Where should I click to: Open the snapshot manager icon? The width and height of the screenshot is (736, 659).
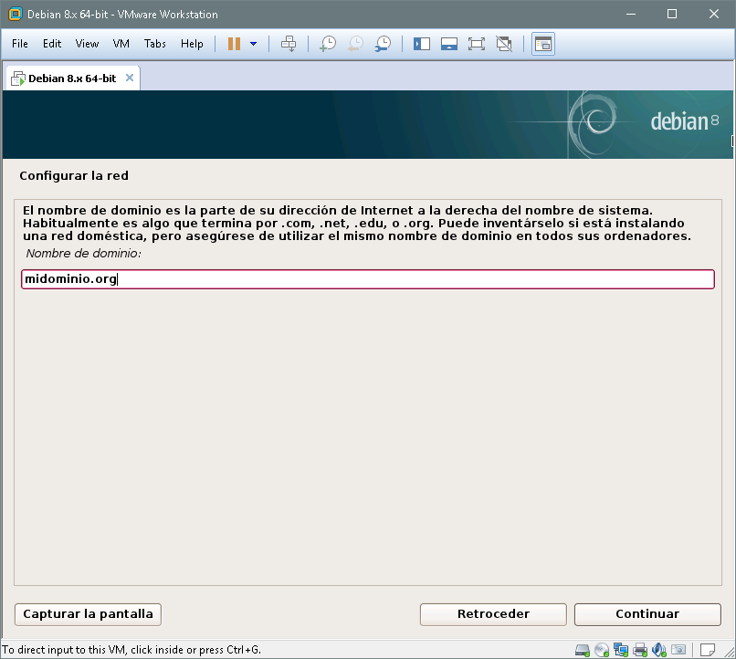(384, 44)
